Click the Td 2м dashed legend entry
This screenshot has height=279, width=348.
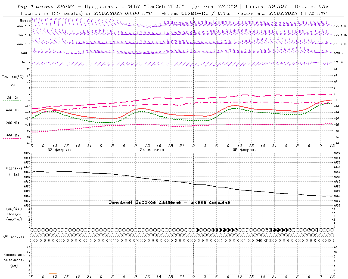[x=13, y=99]
